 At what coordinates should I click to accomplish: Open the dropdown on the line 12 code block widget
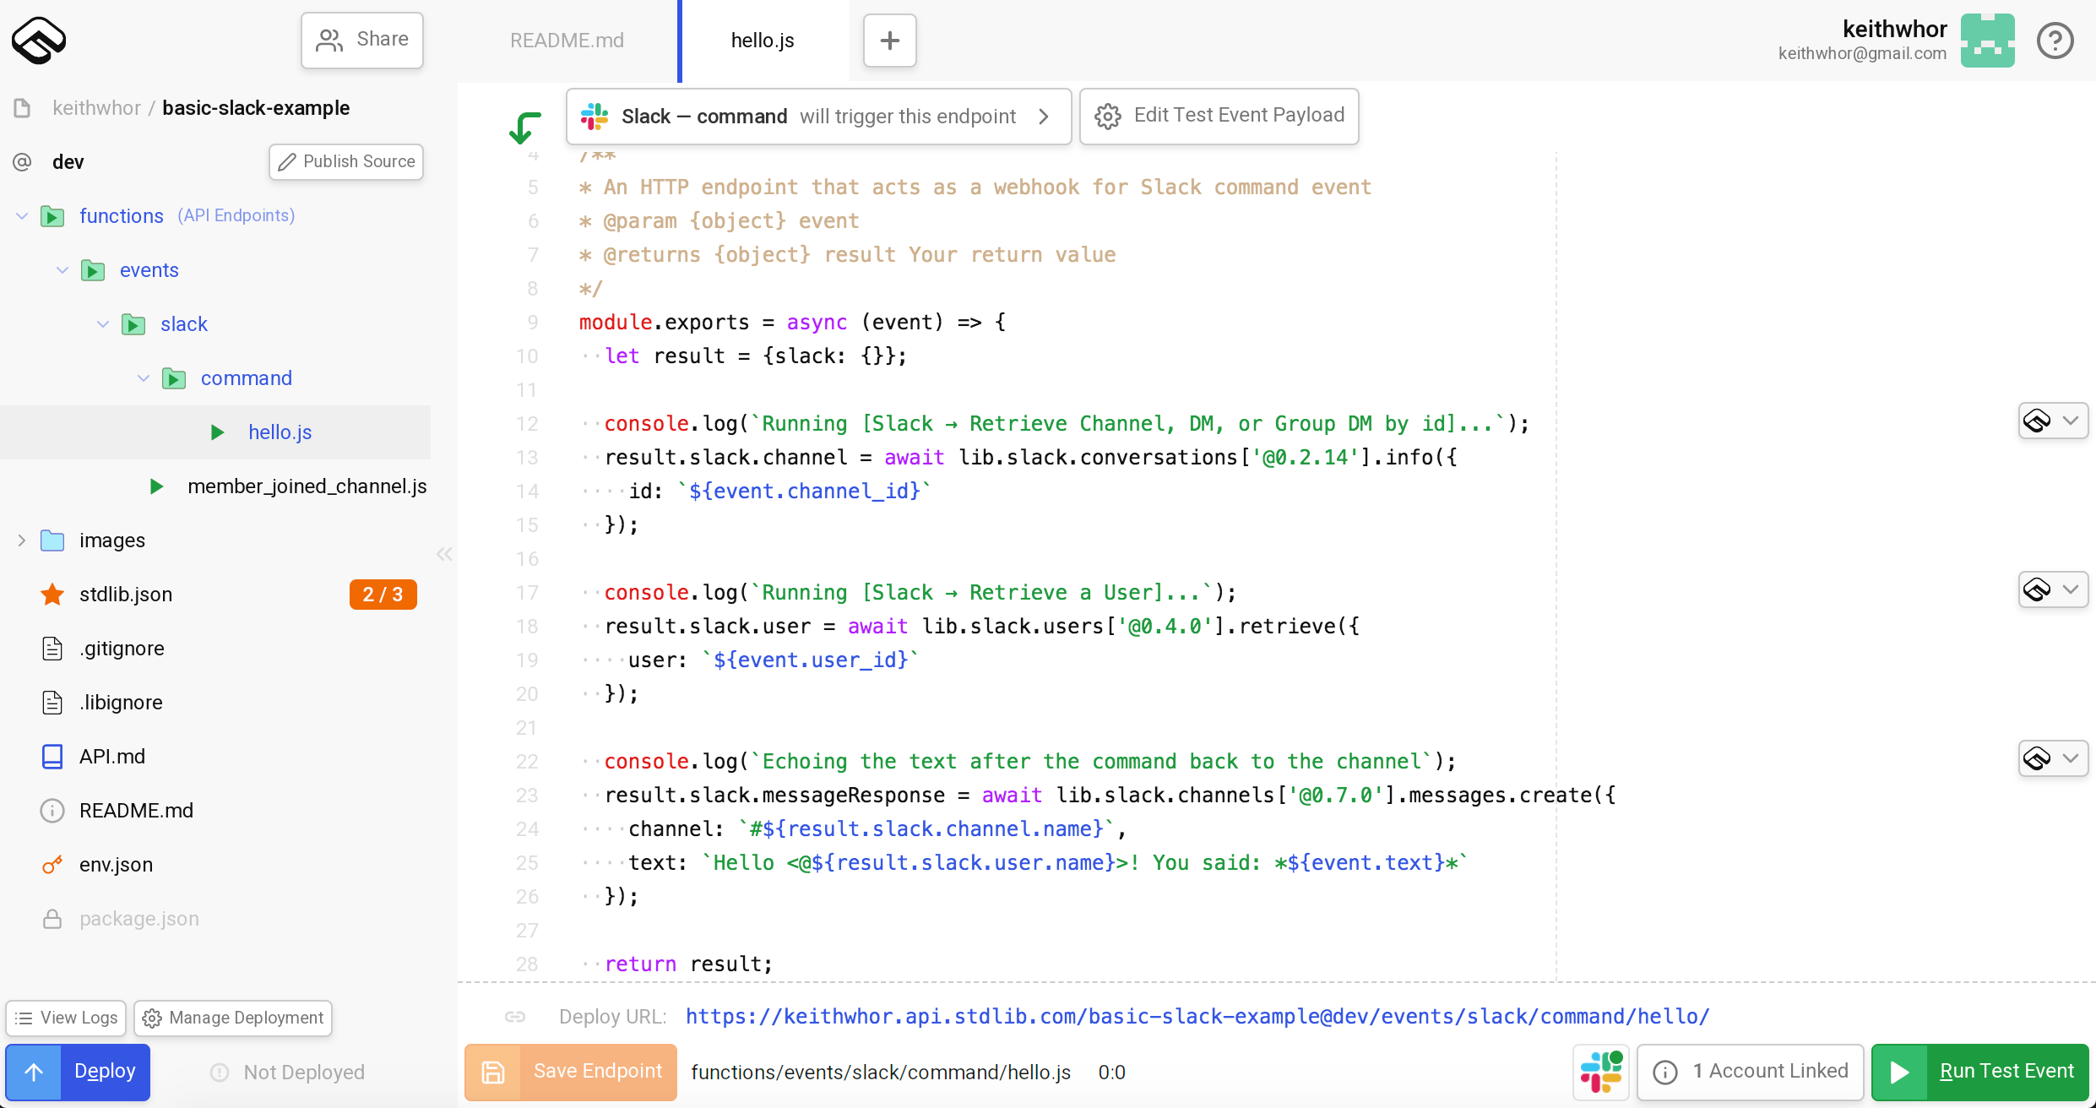pyautogui.click(x=2070, y=421)
